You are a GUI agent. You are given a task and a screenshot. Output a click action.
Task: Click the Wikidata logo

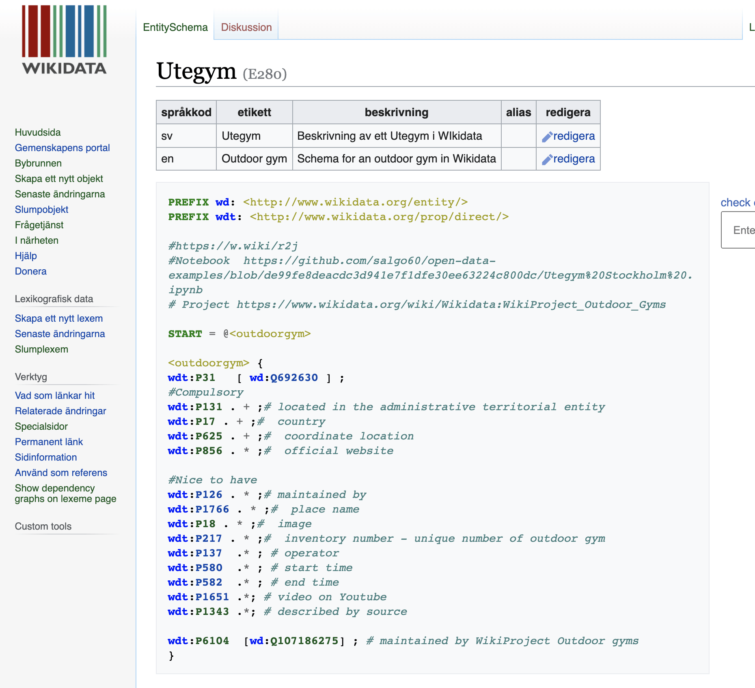(64, 40)
